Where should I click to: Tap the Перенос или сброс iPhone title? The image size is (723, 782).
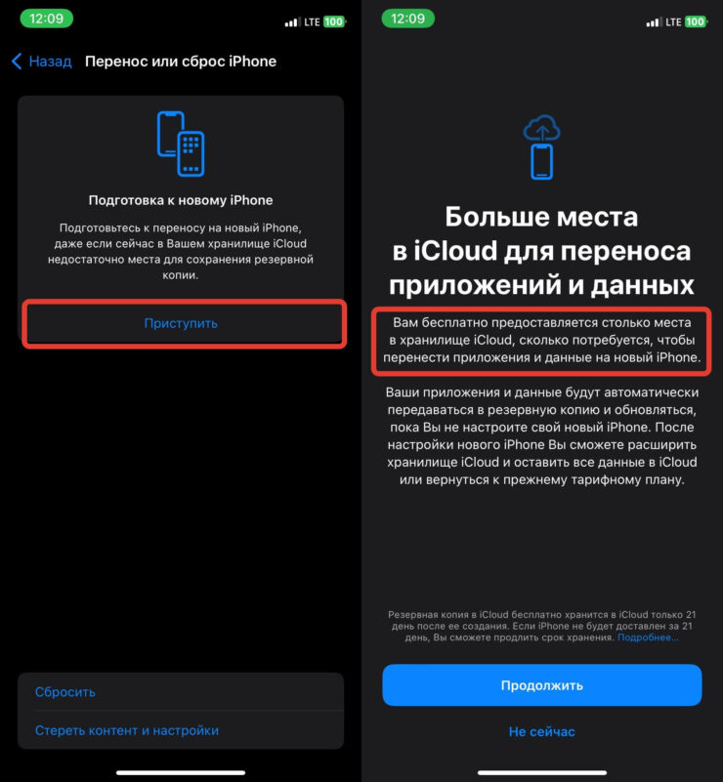point(181,62)
